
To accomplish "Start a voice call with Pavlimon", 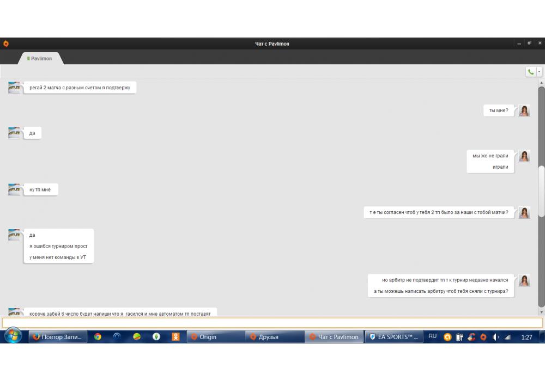I will click(x=531, y=72).
